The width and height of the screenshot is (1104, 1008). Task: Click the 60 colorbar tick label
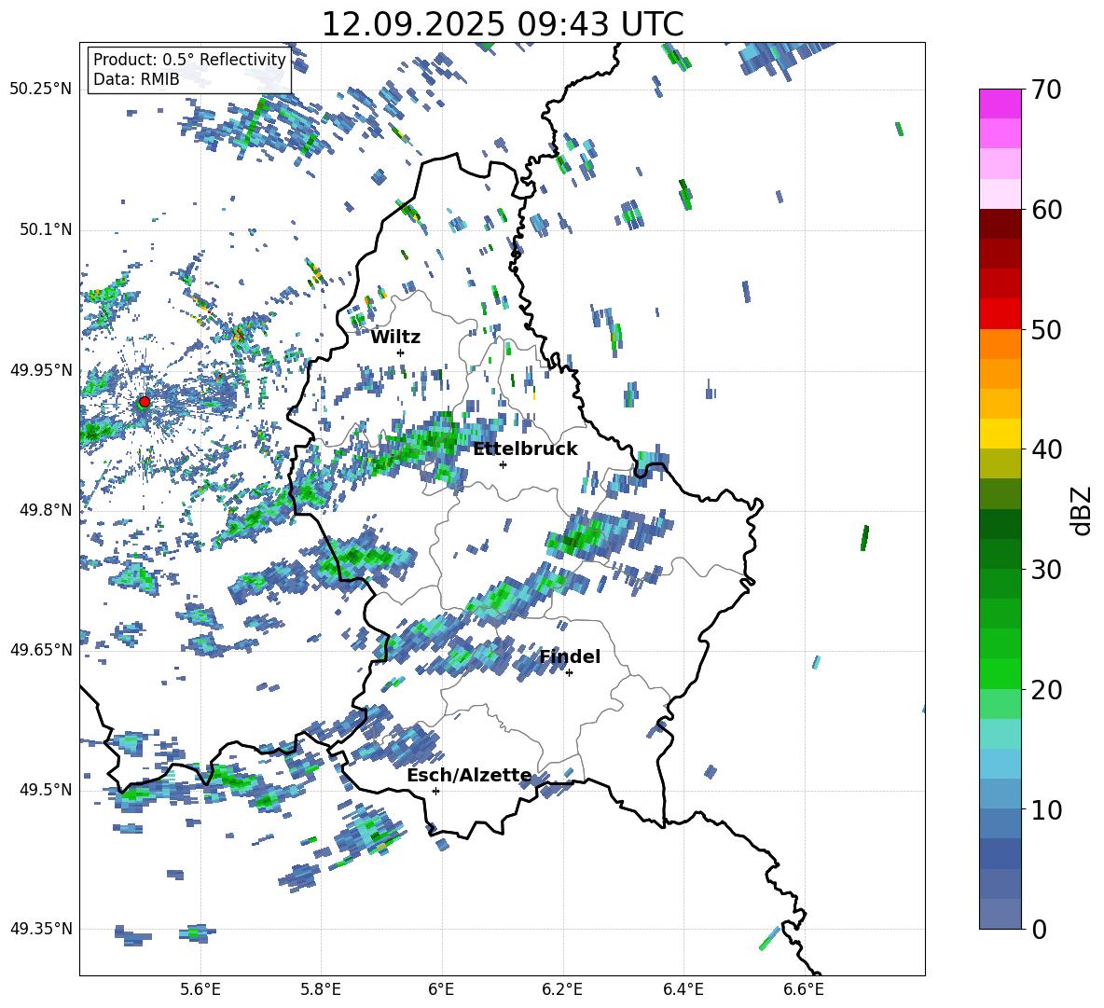pyautogui.click(x=1046, y=210)
